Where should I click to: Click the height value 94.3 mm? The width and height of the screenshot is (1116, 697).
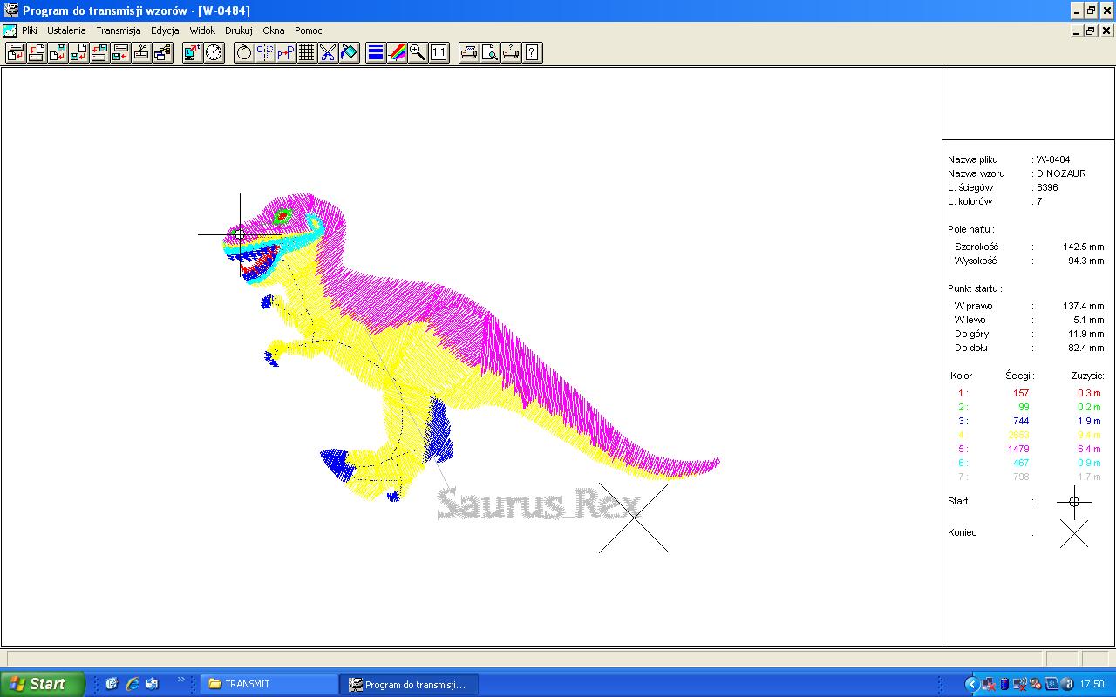point(1086,261)
